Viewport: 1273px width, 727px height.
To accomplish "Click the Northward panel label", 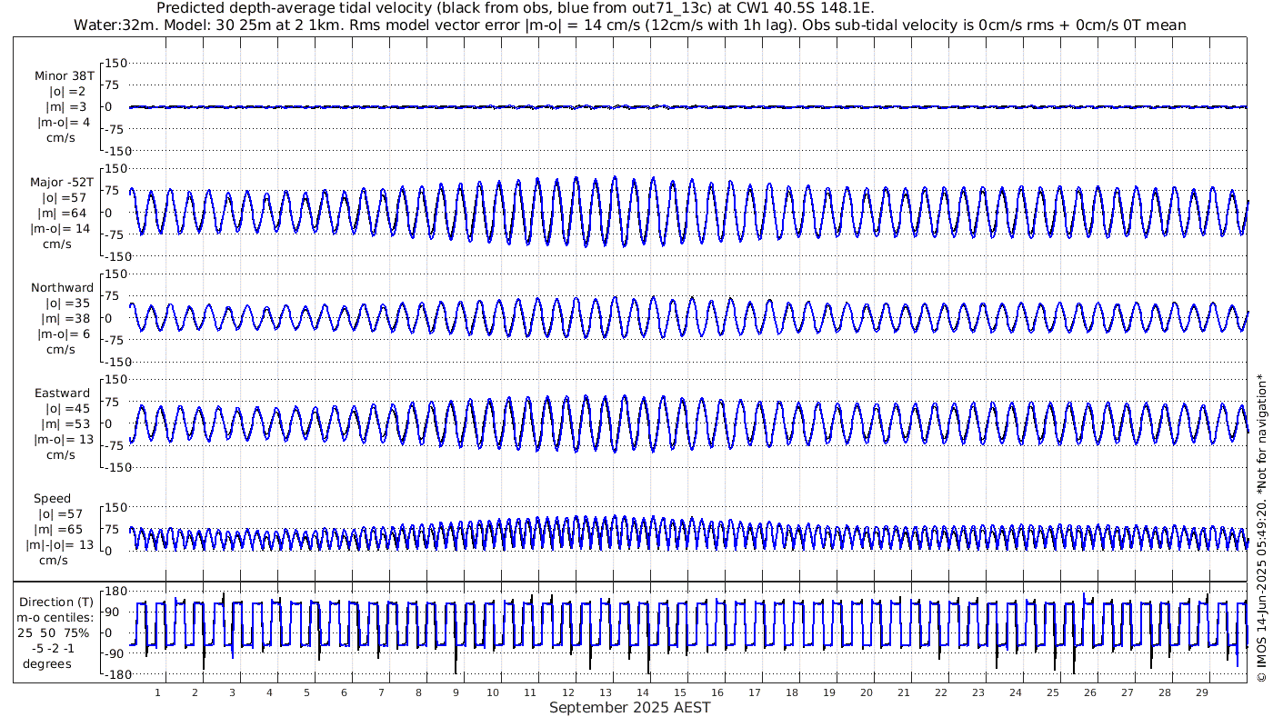I will click(62, 288).
